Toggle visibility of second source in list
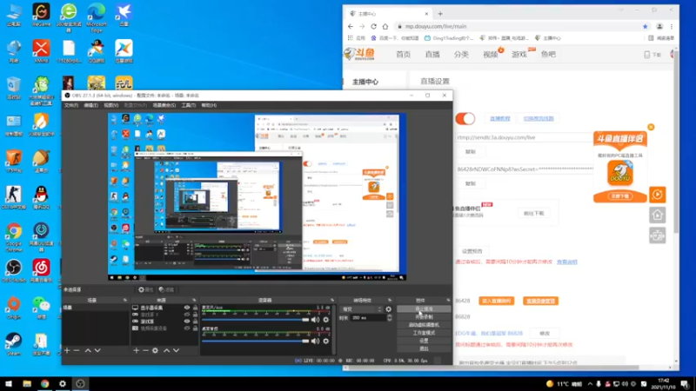This screenshot has height=391, width=696. [x=187, y=315]
